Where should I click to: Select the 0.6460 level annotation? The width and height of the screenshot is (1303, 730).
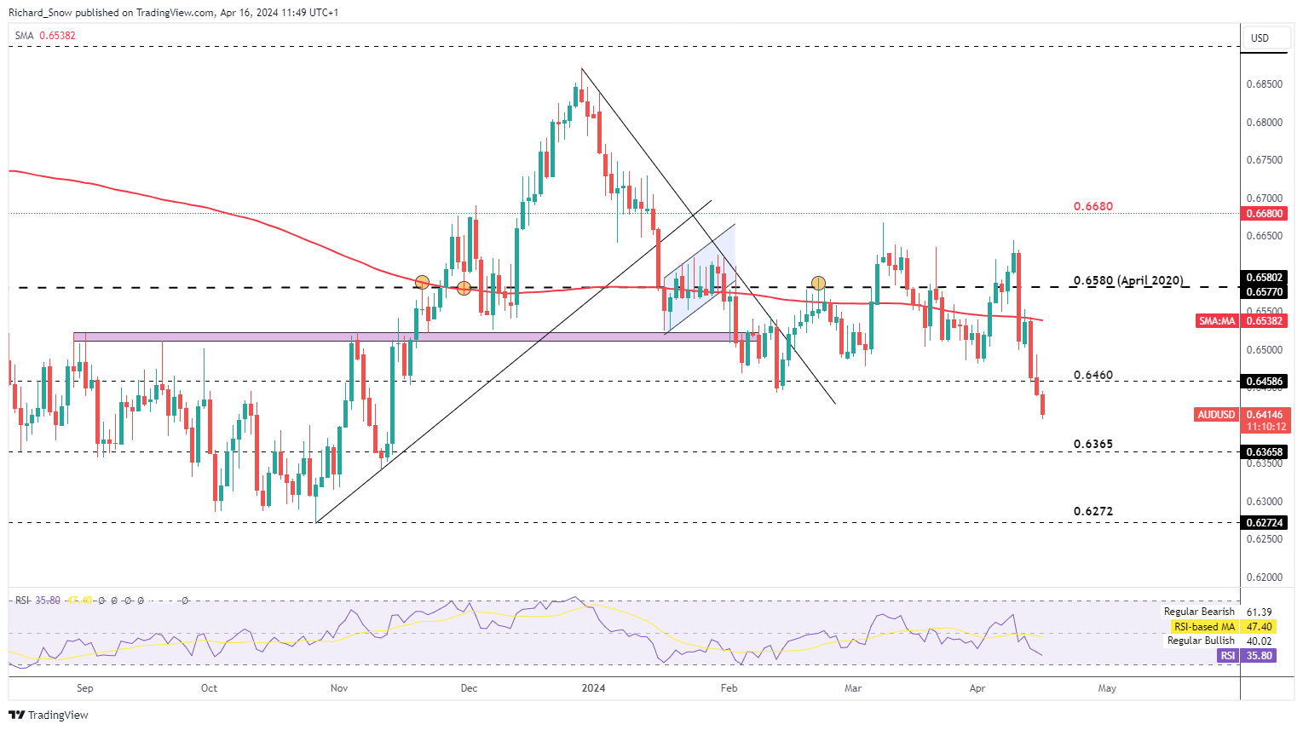pyautogui.click(x=1093, y=375)
